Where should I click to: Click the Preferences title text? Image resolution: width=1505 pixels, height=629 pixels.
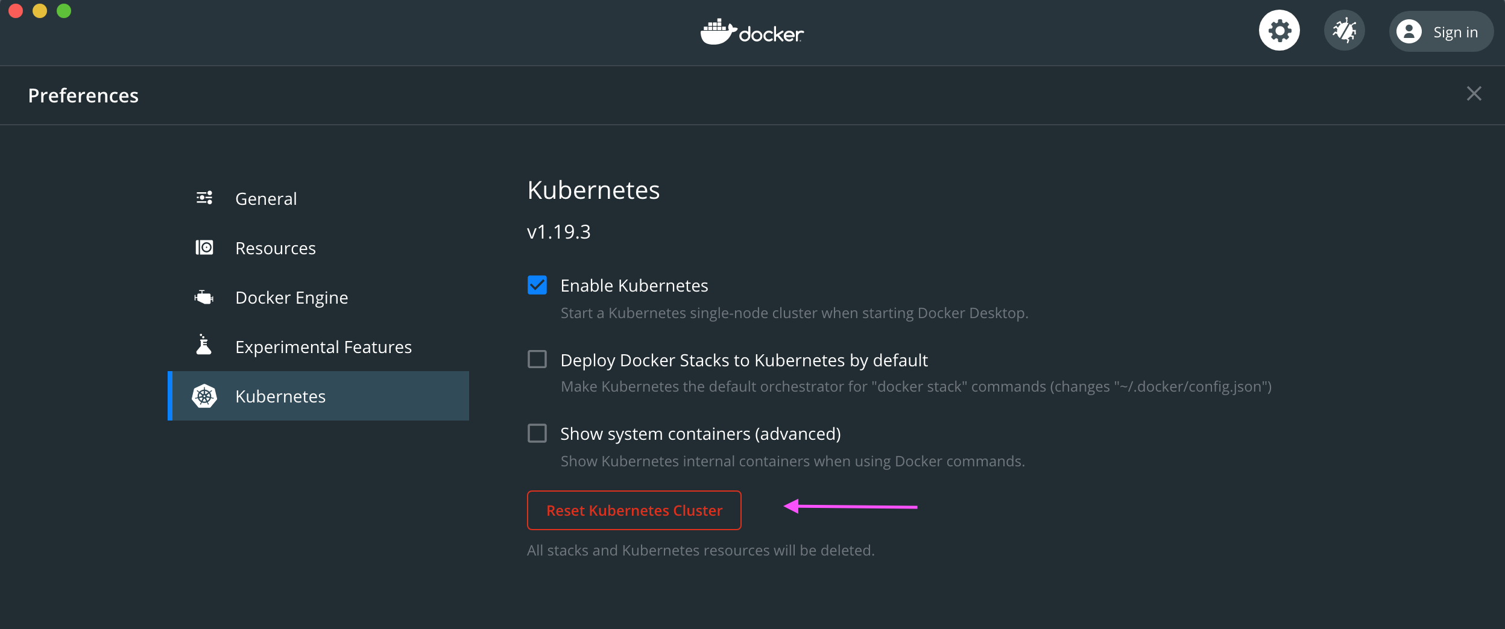pos(83,96)
